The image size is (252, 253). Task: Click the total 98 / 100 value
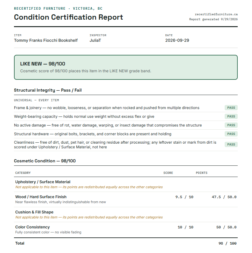[227, 243]
